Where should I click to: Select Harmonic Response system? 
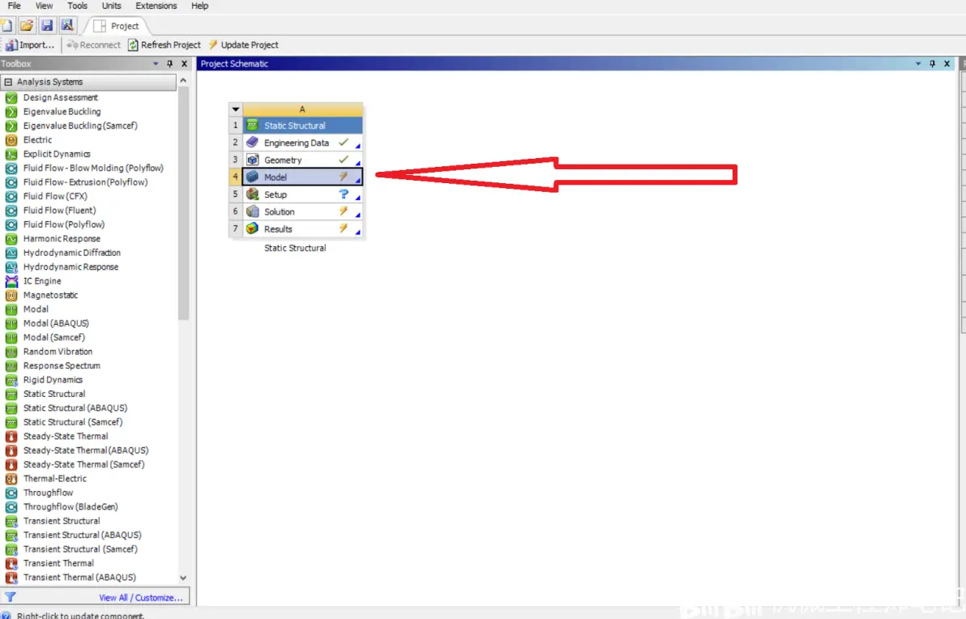62,239
